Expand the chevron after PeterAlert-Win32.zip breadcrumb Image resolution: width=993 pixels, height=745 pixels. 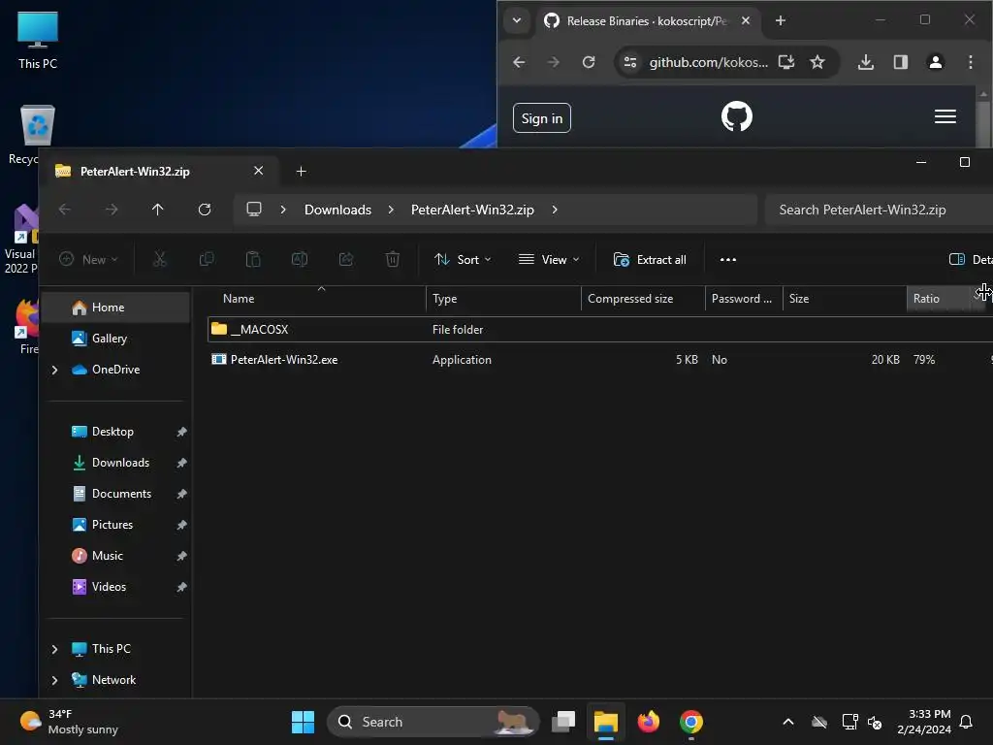555,210
